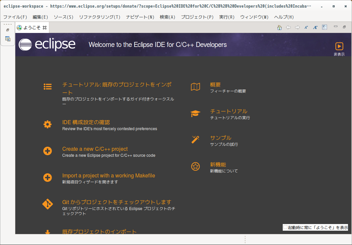
Task: Click the forward navigation arrow
Action: pyautogui.click(x=297, y=27)
